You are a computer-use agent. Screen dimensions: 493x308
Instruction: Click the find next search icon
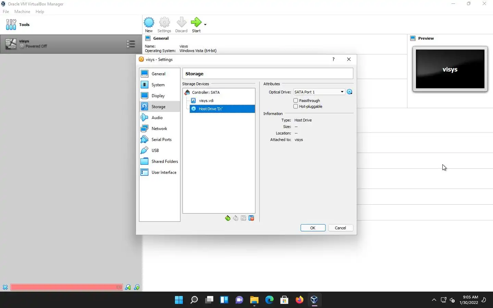pos(137,287)
